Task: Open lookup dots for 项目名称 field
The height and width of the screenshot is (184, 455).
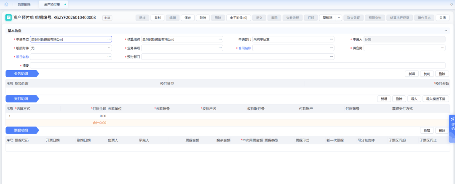Action: point(109,57)
